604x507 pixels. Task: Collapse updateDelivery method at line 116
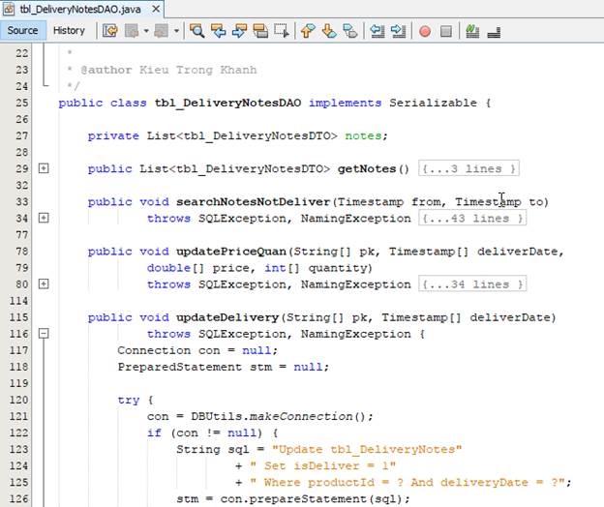(44, 334)
